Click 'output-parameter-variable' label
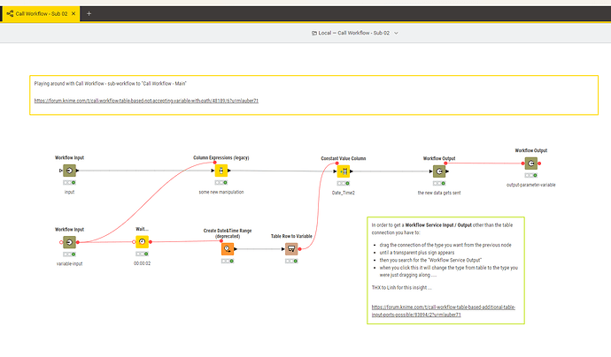The image size is (611, 357). pyautogui.click(x=531, y=185)
